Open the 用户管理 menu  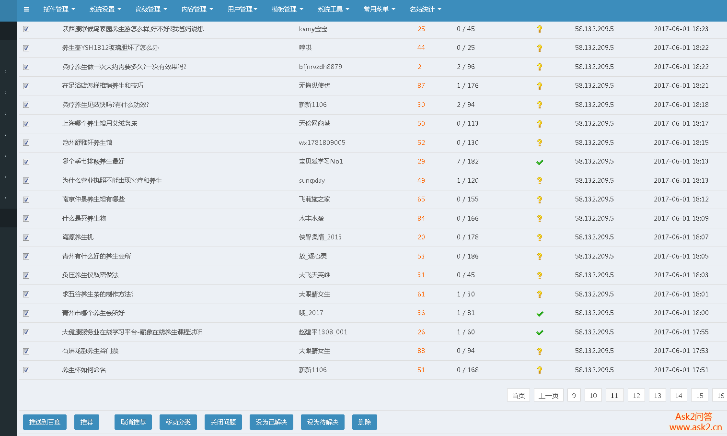tap(242, 9)
